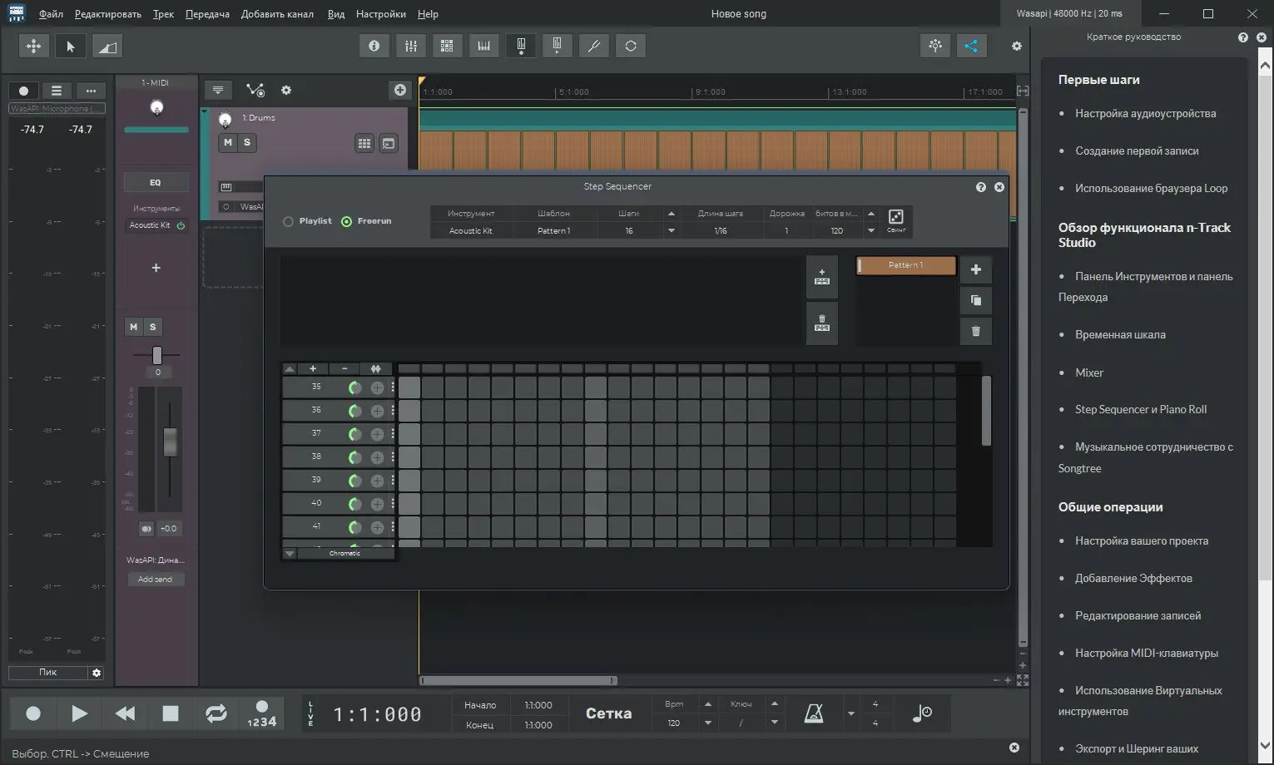The image size is (1274, 765).
Task: Open the Трек menu
Action: pos(163,14)
